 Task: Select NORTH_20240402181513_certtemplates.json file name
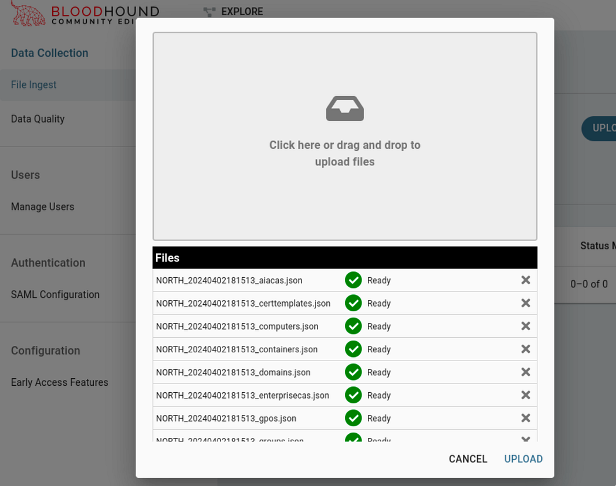(x=243, y=304)
